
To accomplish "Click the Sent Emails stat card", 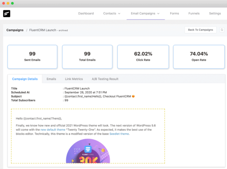I will pos(32,57).
